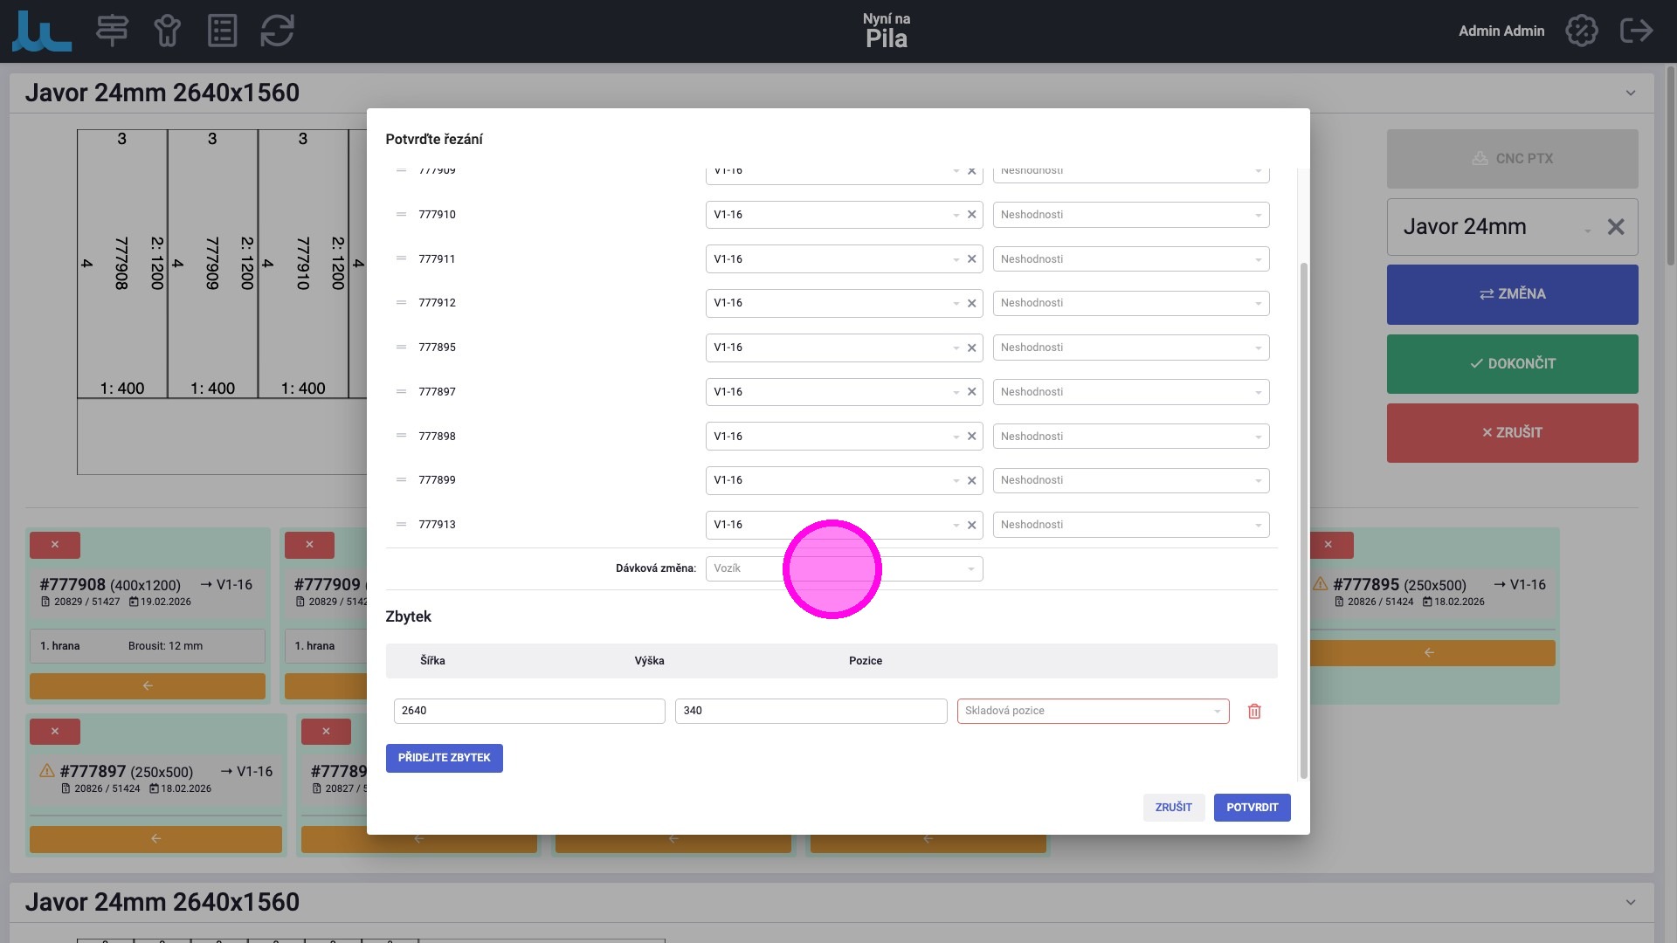Image resolution: width=1677 pixels, height=943 pixels.
Task: Click drag handle of row 777910
Action: (401, 215)
